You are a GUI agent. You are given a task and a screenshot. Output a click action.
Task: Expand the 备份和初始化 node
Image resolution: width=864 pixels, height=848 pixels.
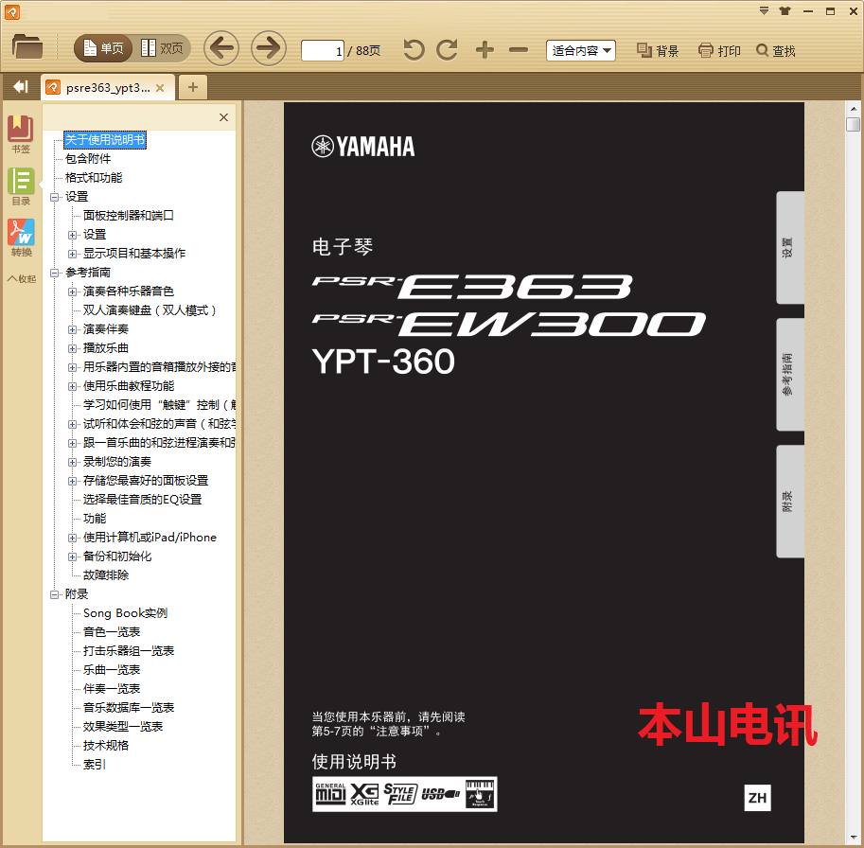(72, 556)
